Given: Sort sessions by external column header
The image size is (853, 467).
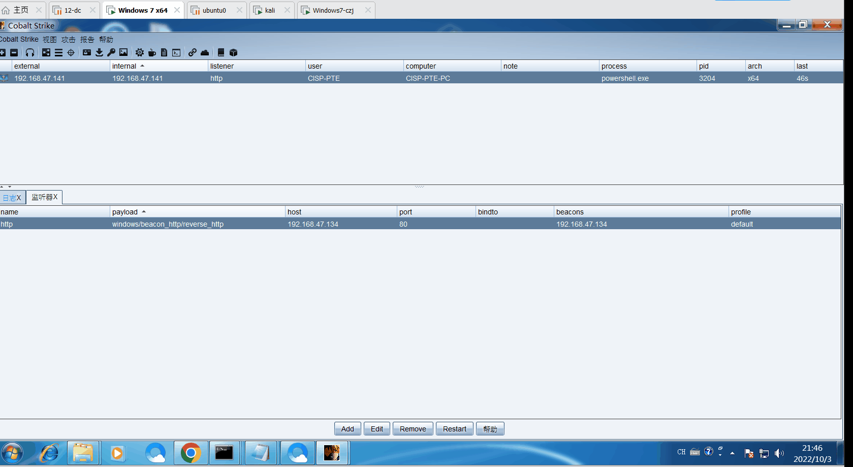Looking at the screenshot, I should [x=60, y=66].
